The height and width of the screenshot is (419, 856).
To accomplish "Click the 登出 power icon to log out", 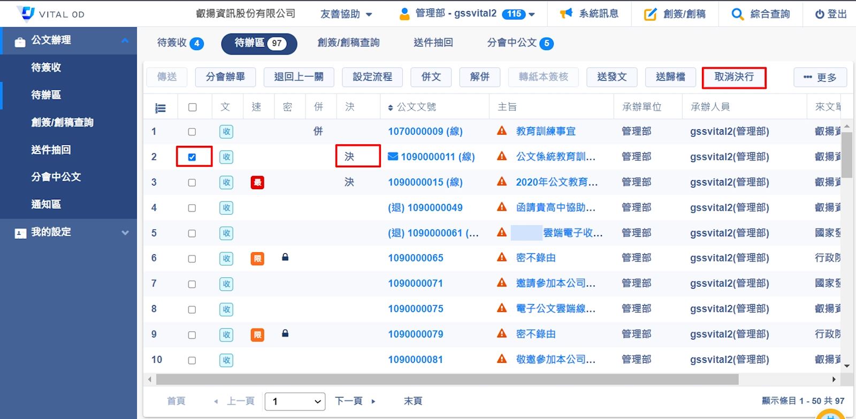I will pyautogui.click(x=820, y=14).
